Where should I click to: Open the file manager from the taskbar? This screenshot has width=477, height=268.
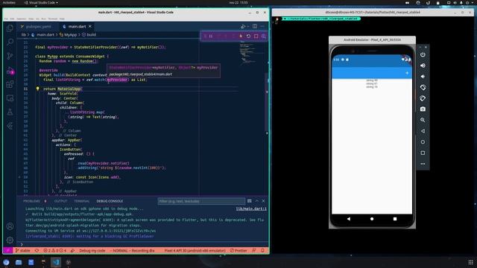(x=19, y=262)
